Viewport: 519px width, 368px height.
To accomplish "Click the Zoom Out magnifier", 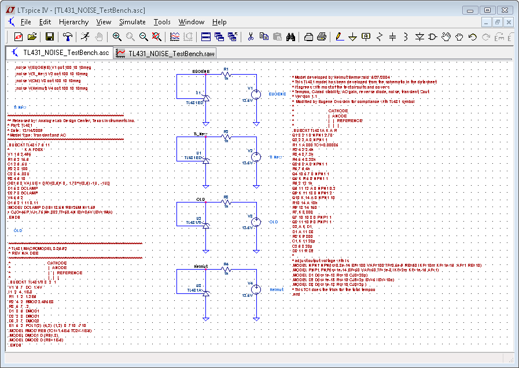I will pos(143,36).
